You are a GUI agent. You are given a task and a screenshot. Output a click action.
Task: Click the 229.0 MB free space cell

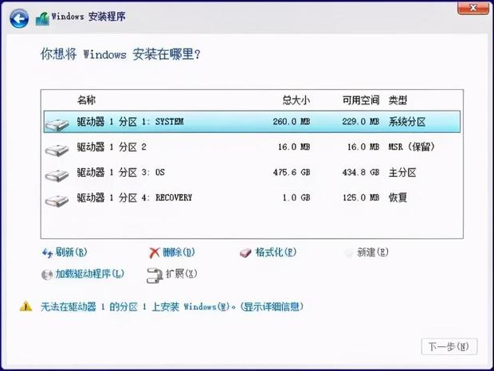coord(361,122)
